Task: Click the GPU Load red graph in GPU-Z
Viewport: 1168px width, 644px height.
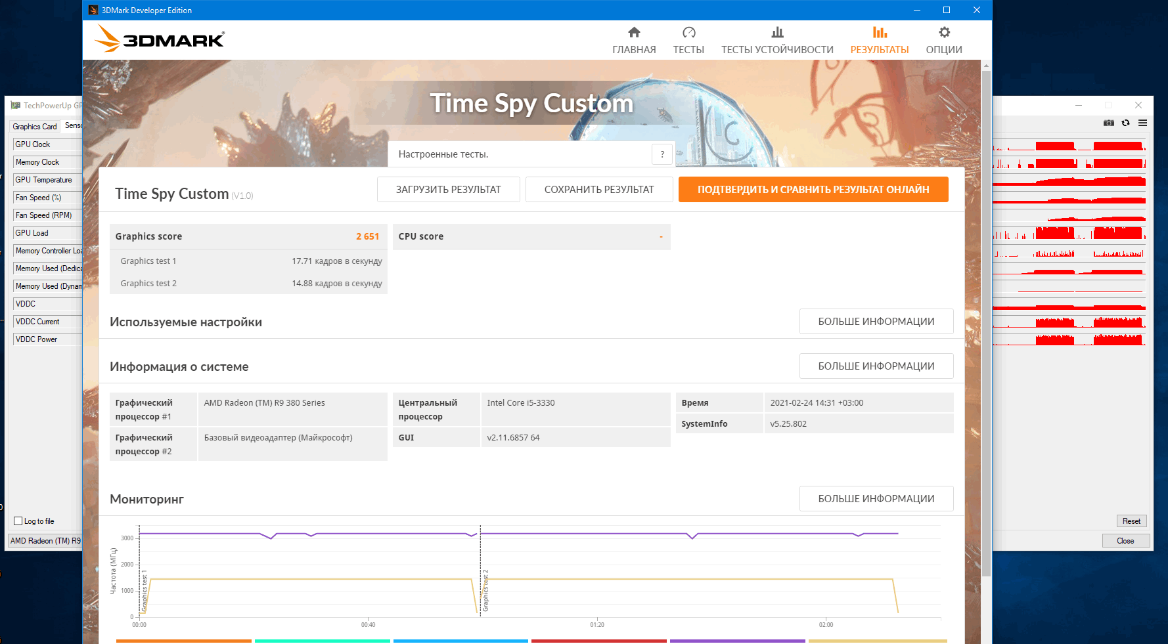Action: coord(1069,233)
